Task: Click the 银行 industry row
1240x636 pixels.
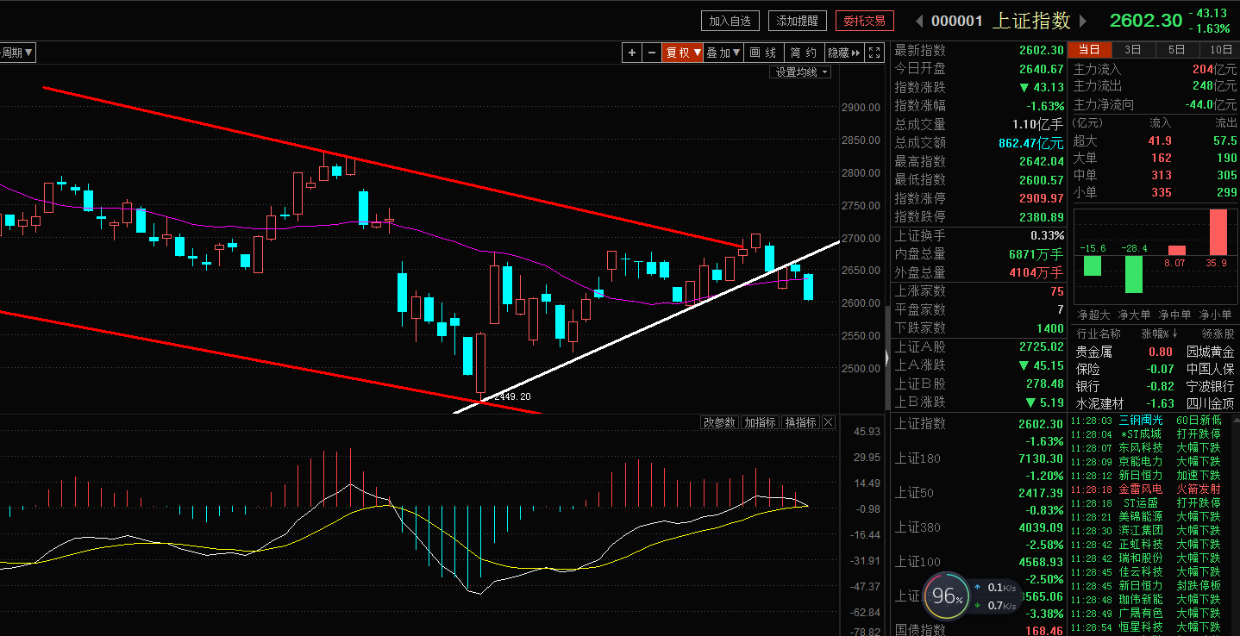Action: [1155, 386]
